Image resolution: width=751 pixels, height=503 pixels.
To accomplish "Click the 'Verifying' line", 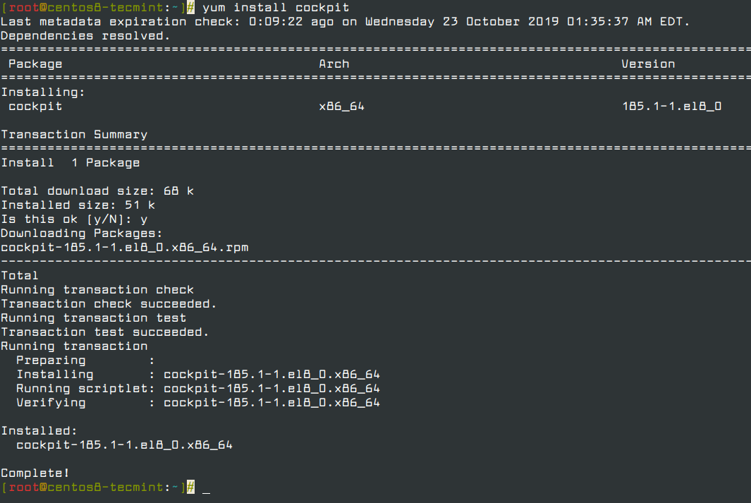I will [197, 403].
